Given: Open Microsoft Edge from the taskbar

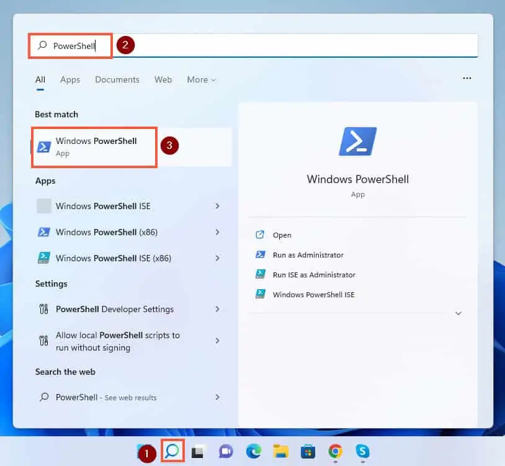Looking at the screenshot, I should [254, 452].
